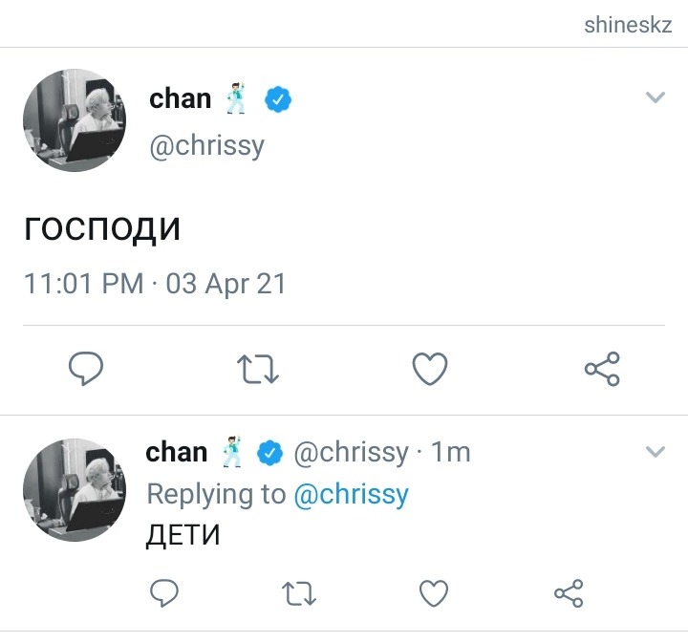Screen dimensions: 688x643
Task: Click verified badge on the reply tweet
Action: (269, 453)
